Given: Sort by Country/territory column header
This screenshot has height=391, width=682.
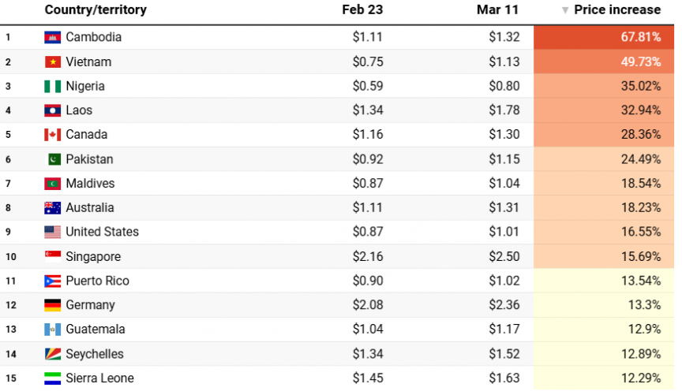Looking at the screenshot, I should (96, 10).
